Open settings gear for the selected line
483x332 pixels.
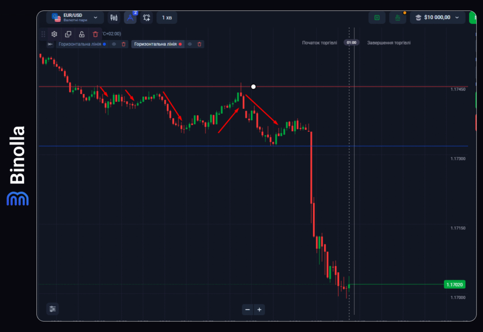(54, 34)
